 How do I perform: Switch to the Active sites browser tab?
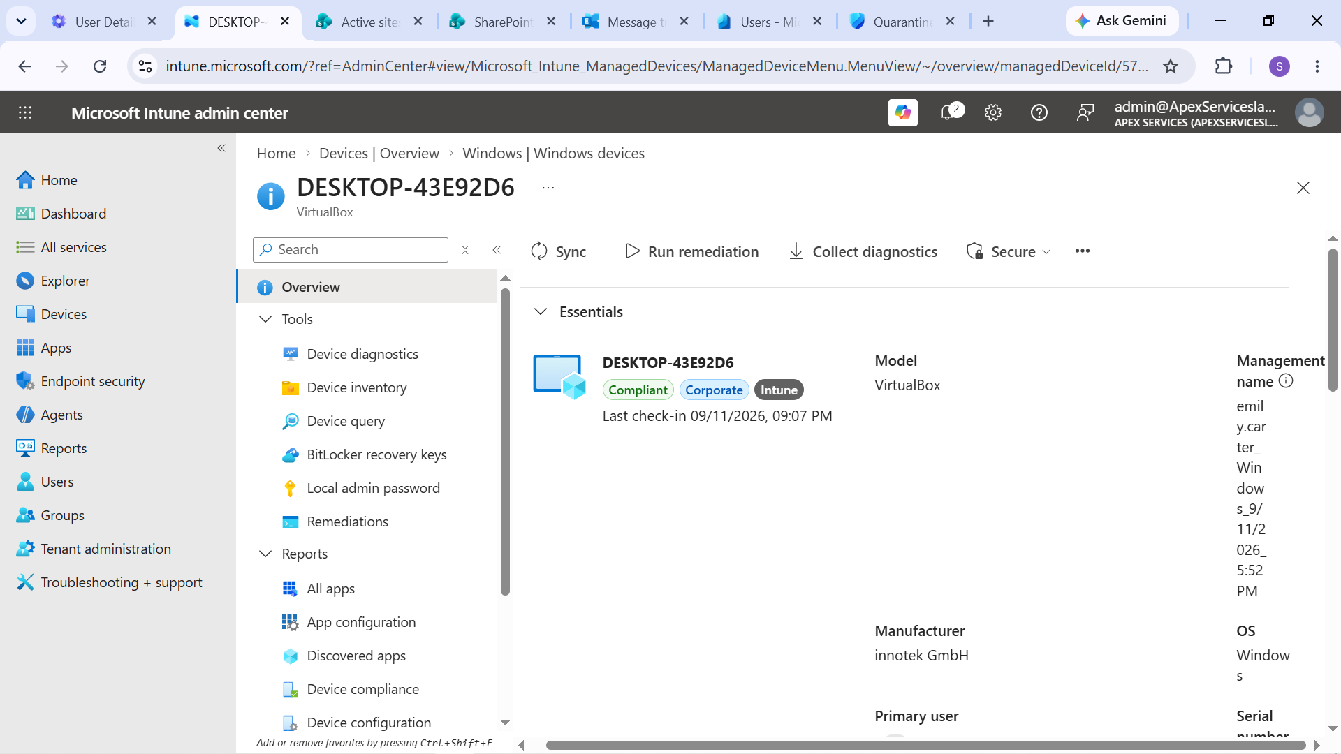[369, 22]
